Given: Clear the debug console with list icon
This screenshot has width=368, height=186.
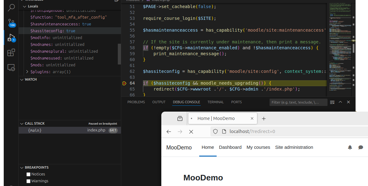Looking at the screenshot, I should coord(332,102).
